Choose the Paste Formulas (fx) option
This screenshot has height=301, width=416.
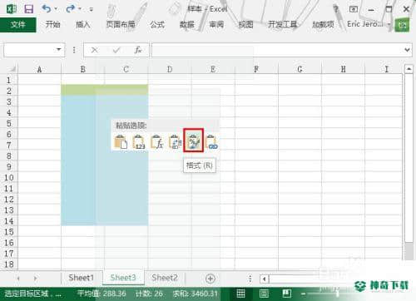[x=156, y=141]
